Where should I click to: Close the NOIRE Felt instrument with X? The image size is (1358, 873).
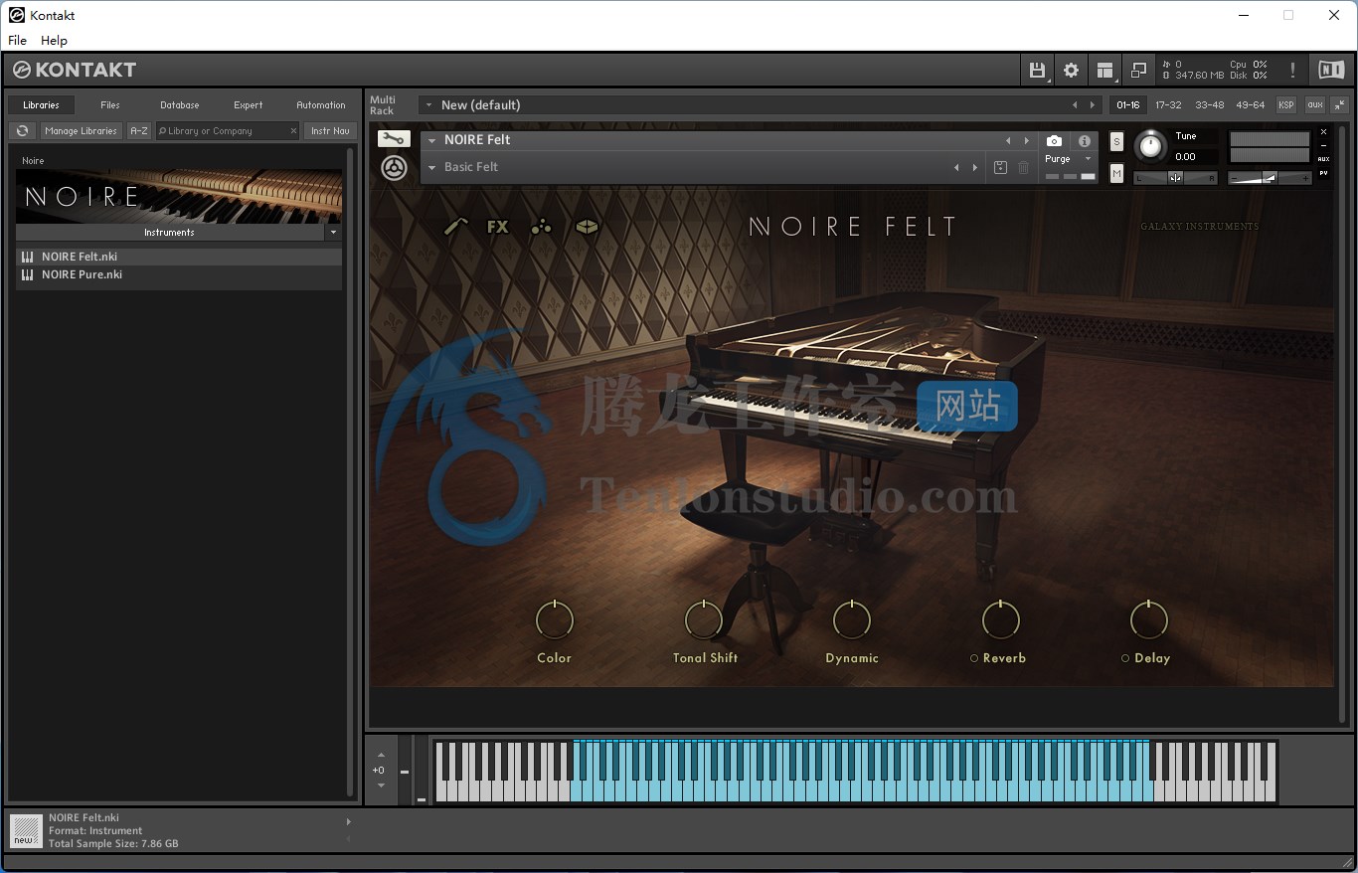pyautogui.click(x=1323, y=132)
